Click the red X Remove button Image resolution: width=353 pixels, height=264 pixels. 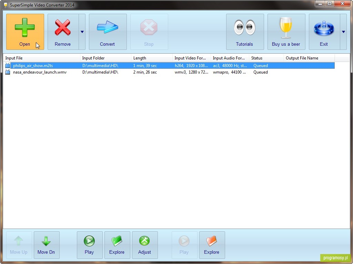point(63,32)
